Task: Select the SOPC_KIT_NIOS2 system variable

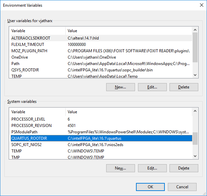Action: 26,145
